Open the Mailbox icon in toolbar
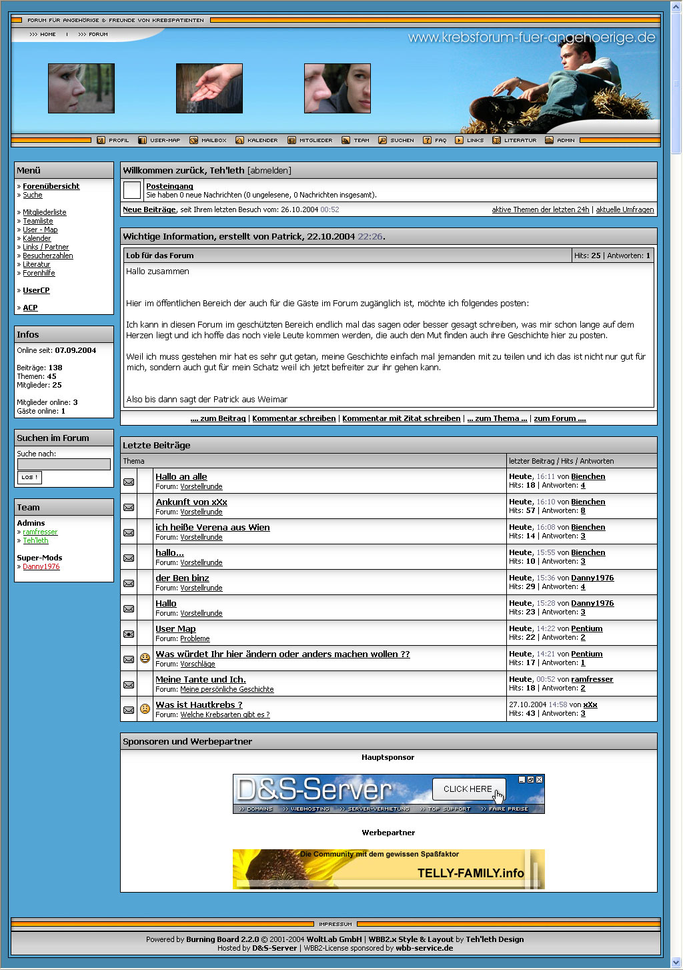This screenshot has height=970, width=683. [x=193, y=140]
